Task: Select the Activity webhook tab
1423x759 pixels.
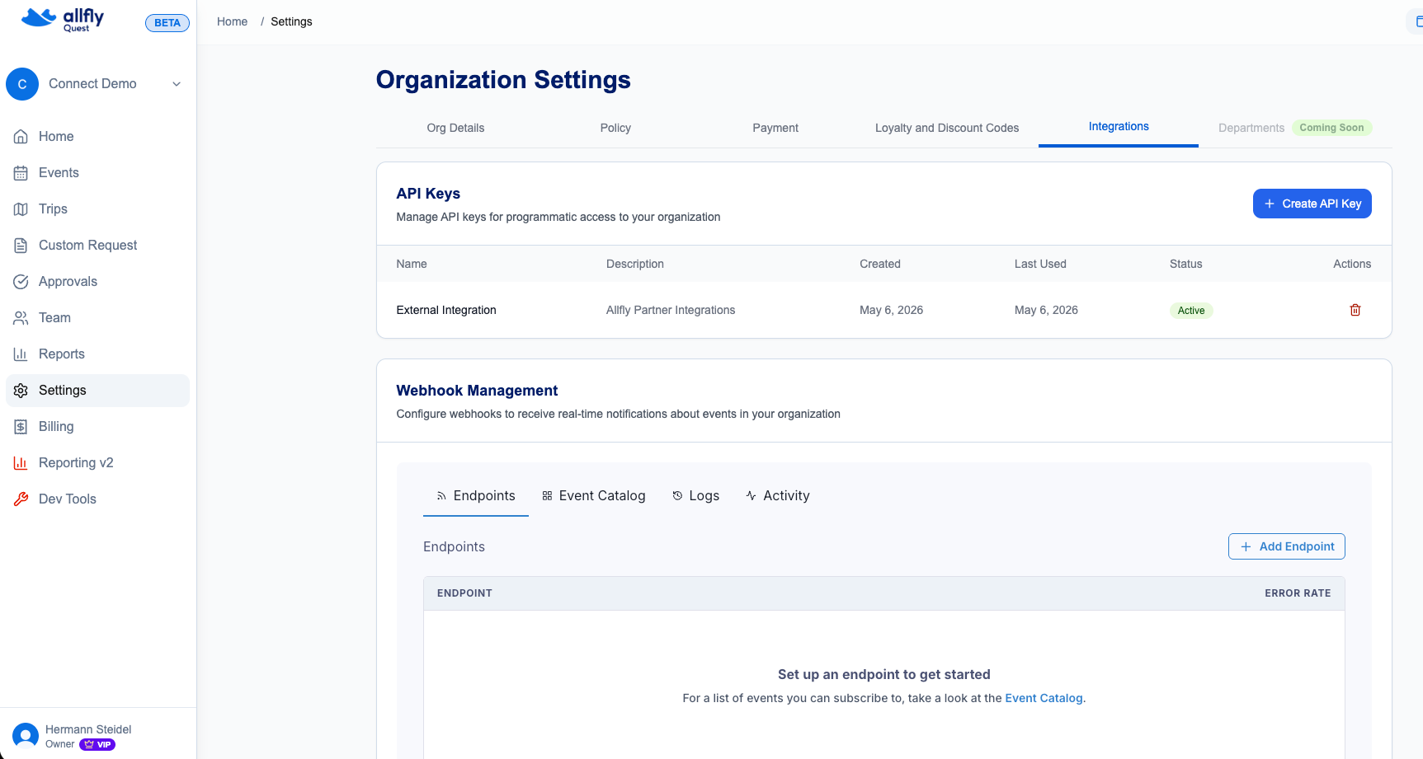Action: click(x=778, y=495)
